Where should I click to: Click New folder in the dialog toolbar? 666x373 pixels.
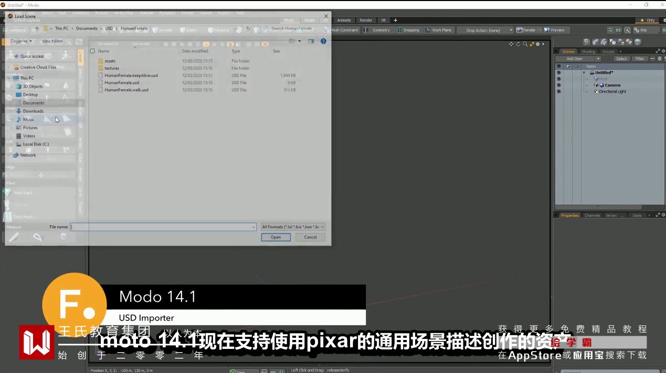[x=52, y=41]
